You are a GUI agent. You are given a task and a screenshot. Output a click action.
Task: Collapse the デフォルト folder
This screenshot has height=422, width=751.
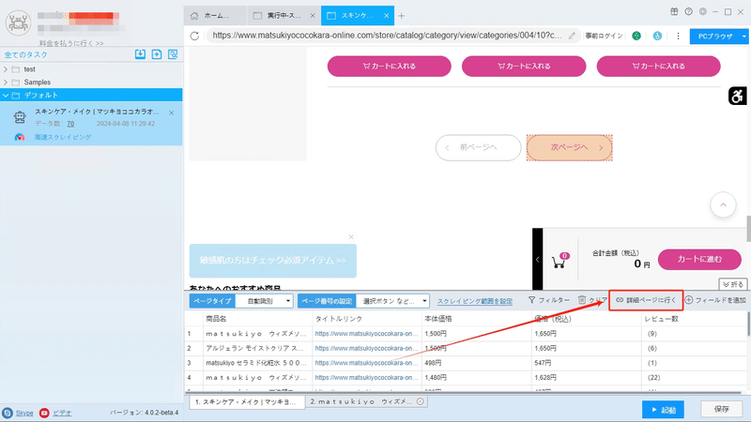tap(6, 96)
